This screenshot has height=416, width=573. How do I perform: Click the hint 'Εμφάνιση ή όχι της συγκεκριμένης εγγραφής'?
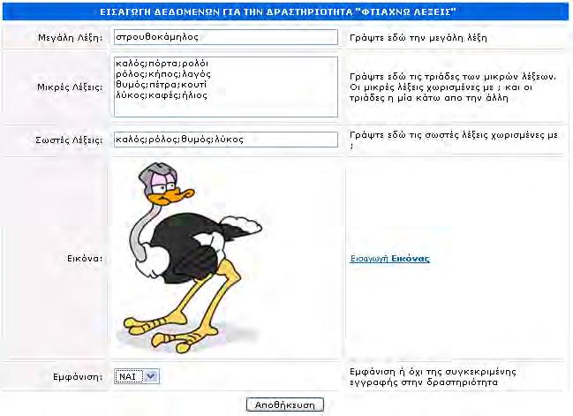click(x=433, y=377)
